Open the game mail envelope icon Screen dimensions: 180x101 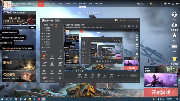[169, 4]
